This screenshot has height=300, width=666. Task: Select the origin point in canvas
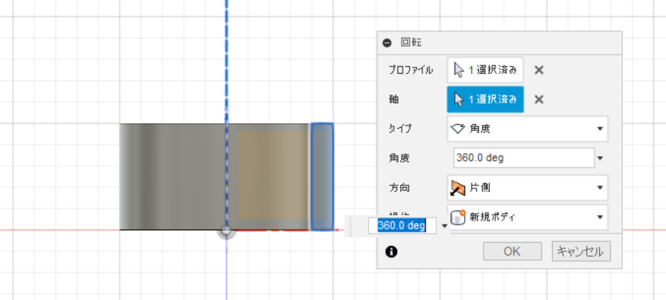coord(226,230)
